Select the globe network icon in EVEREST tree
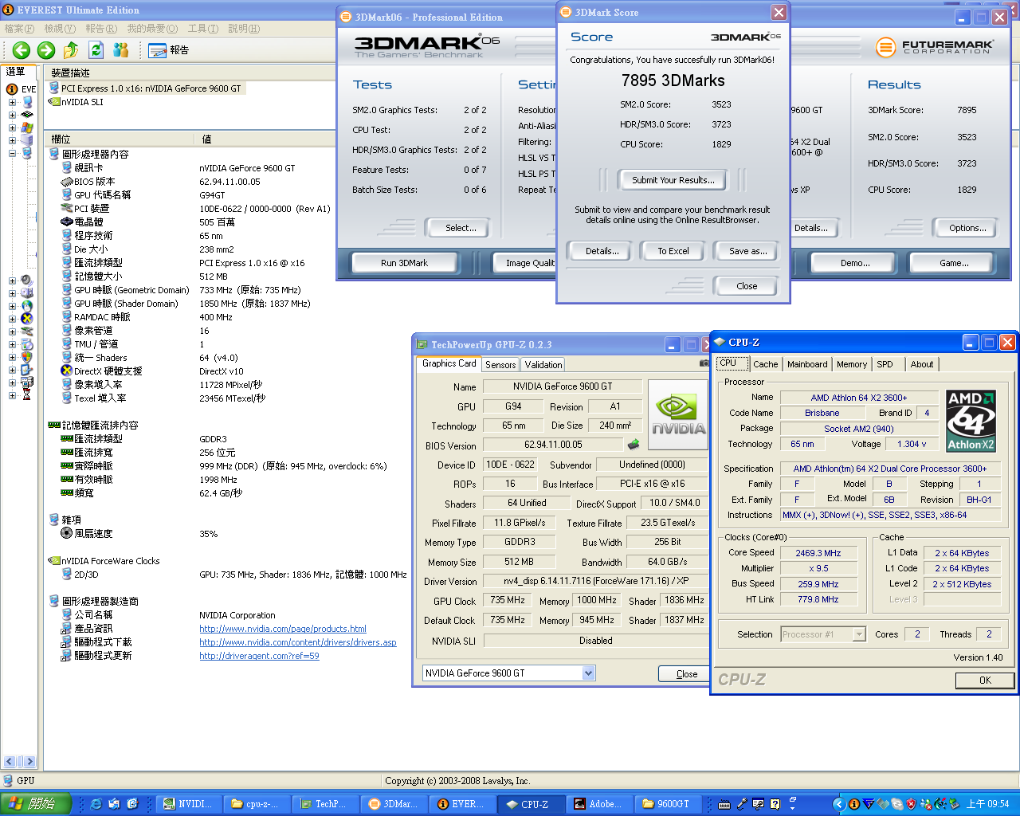 tap(27, 306)
